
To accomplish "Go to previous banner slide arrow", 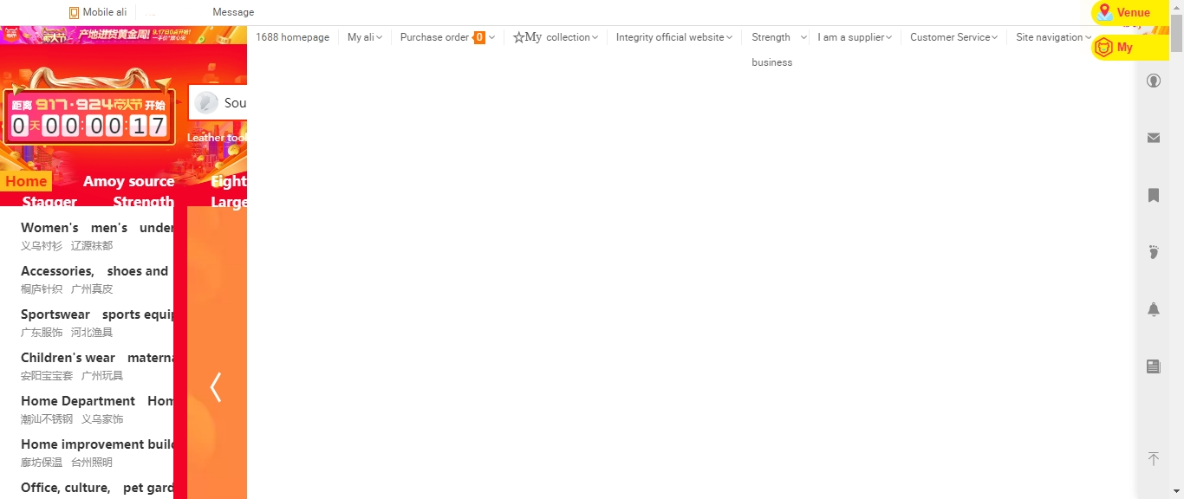I will [x=216, y=387].
